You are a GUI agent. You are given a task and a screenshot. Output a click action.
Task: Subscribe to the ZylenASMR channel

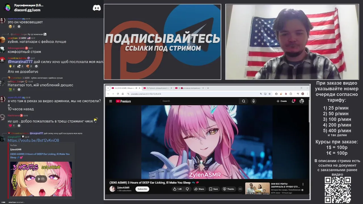tap(142, 189)
